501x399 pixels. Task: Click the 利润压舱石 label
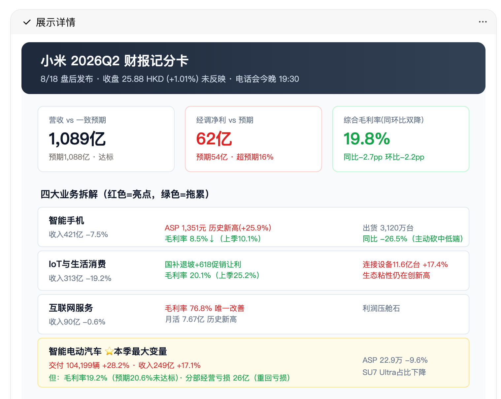coord(381,308)
